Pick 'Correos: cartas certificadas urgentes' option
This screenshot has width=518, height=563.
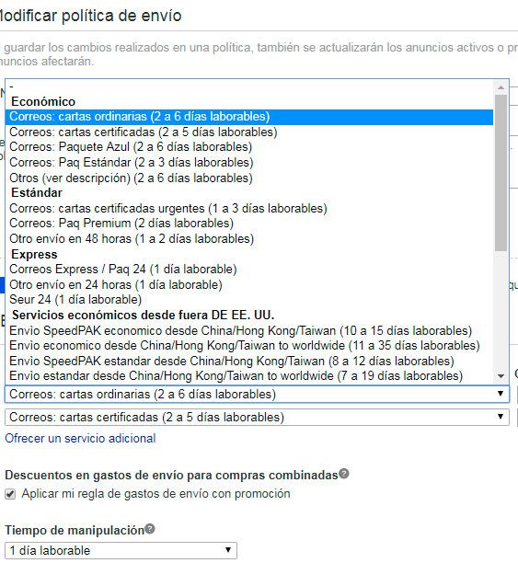click(x=249, y=208)
